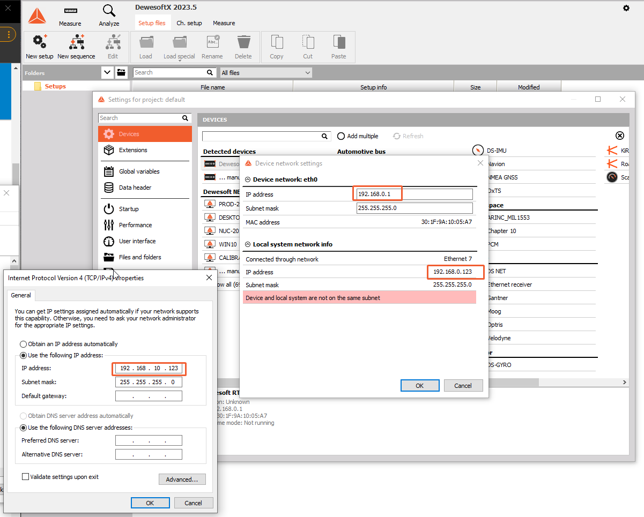Open DewesoftX options gear icon

tap(626, 8)
